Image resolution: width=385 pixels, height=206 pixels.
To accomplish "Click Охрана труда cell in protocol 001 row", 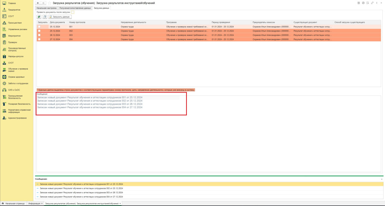I will click(142, 27).
